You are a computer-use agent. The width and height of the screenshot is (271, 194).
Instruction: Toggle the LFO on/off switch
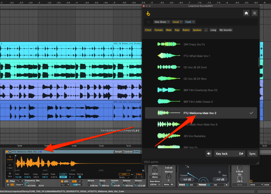click(62, 181)
